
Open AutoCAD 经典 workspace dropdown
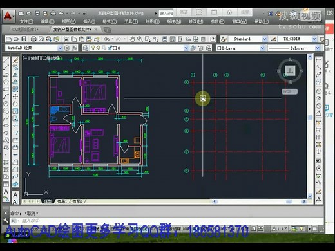[60, 48]
